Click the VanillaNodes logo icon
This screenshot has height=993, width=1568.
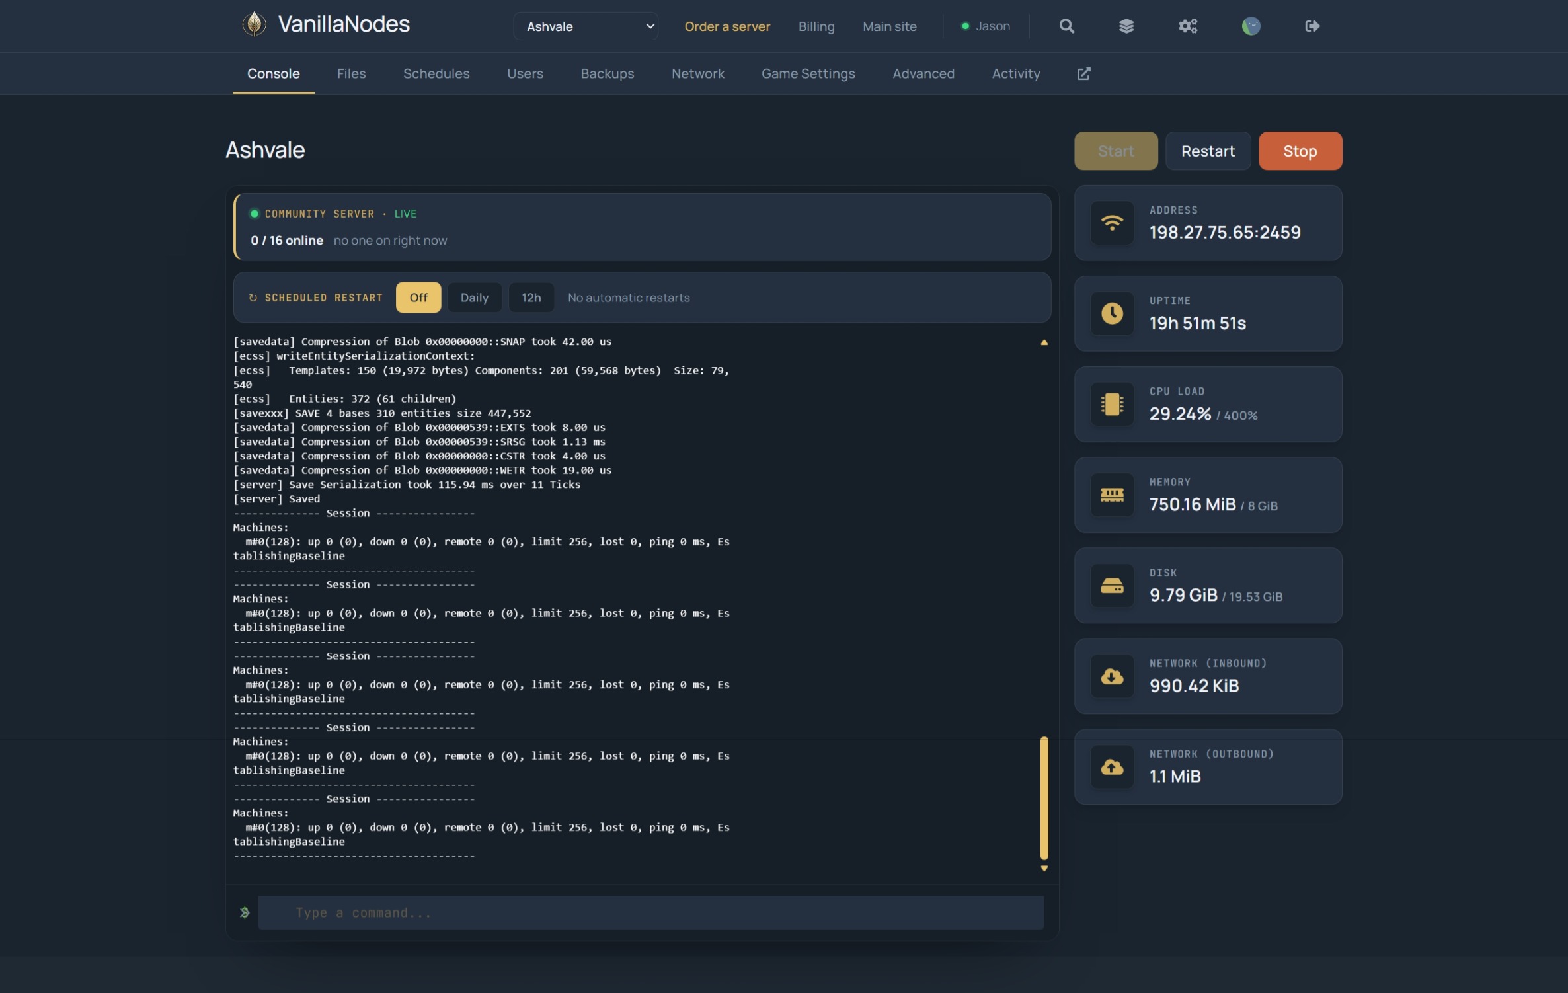[x=254, y=24]
